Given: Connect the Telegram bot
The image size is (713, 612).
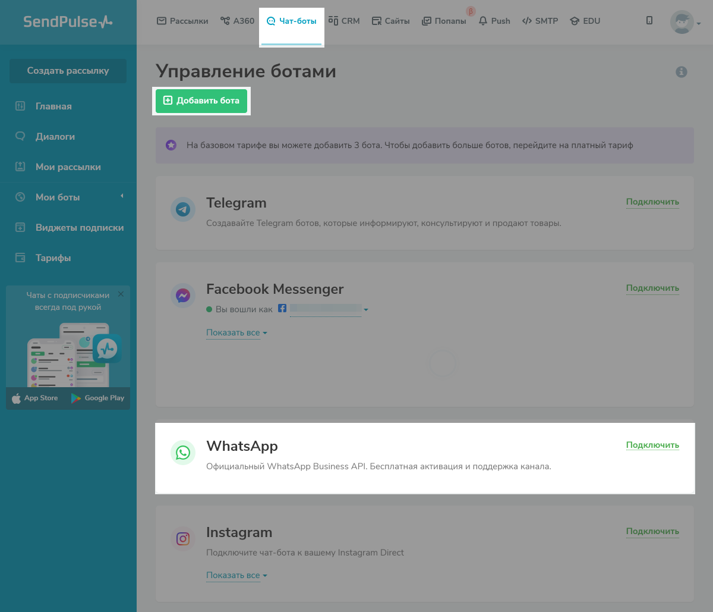Looking at the screenshot, I should point(652,202).
